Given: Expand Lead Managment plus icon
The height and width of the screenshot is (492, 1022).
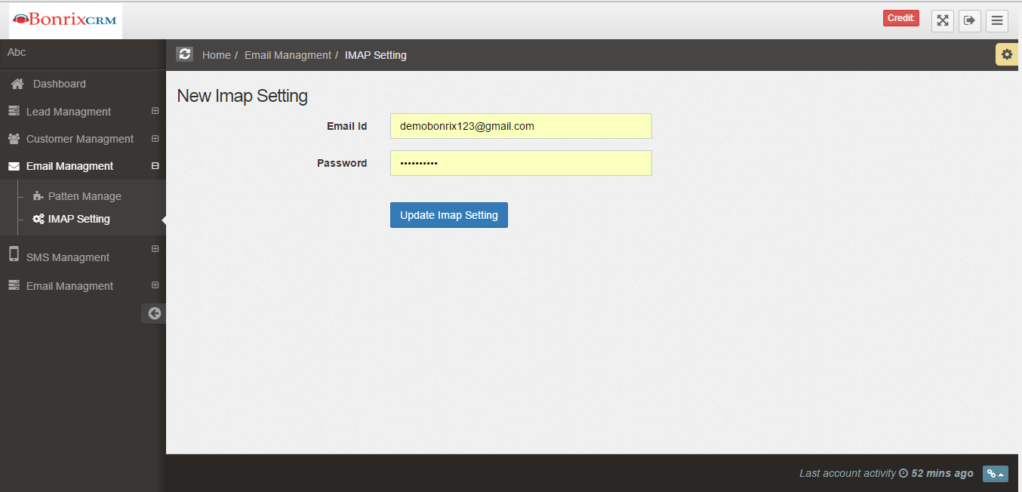Looking at the screenshot, I should pos(155,111).
